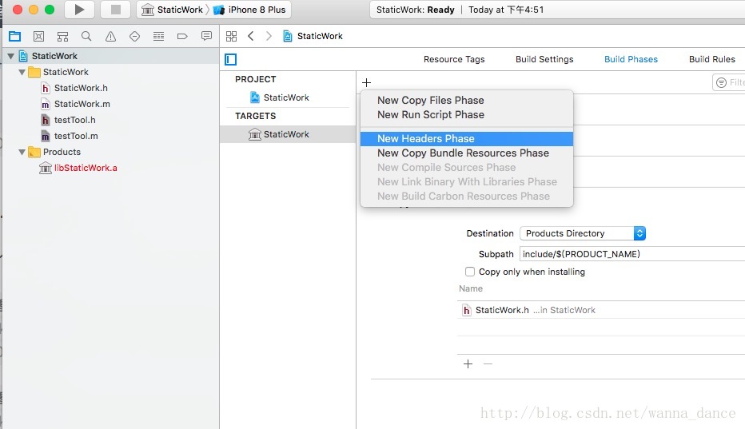Open related items grid icon in jump bar
The width and height of the screenshot is (745, 429).
[231, 36]
